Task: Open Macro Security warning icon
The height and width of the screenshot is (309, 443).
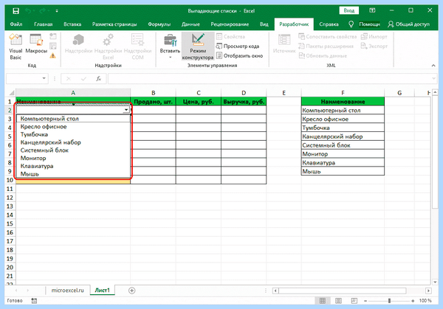Action: coord(53,55)
